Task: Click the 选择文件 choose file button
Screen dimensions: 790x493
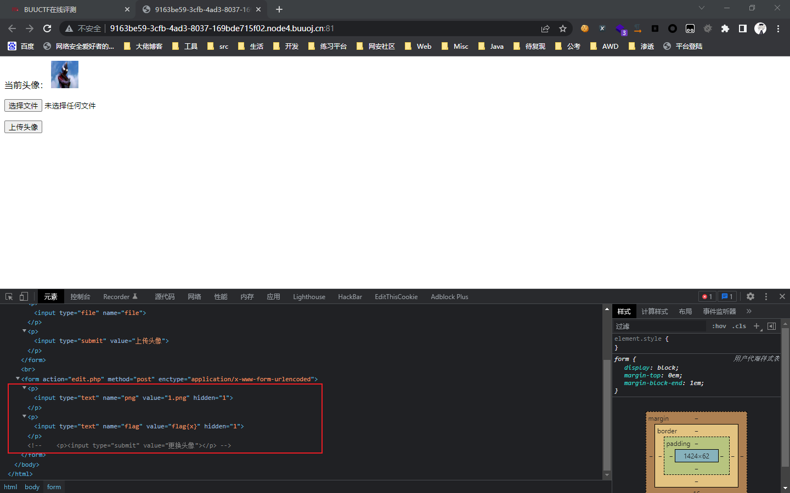Action: point(23,106)
